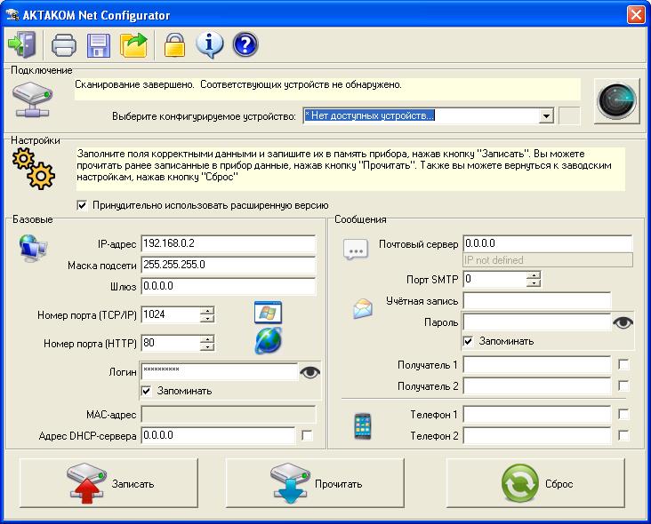Click the Windows application icon near TCP/IP port
The image size is (651, 524).
[268, 312]
